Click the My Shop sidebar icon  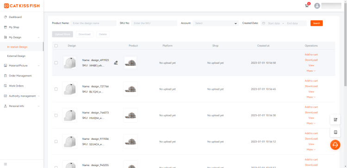click(x=6, y=27)
